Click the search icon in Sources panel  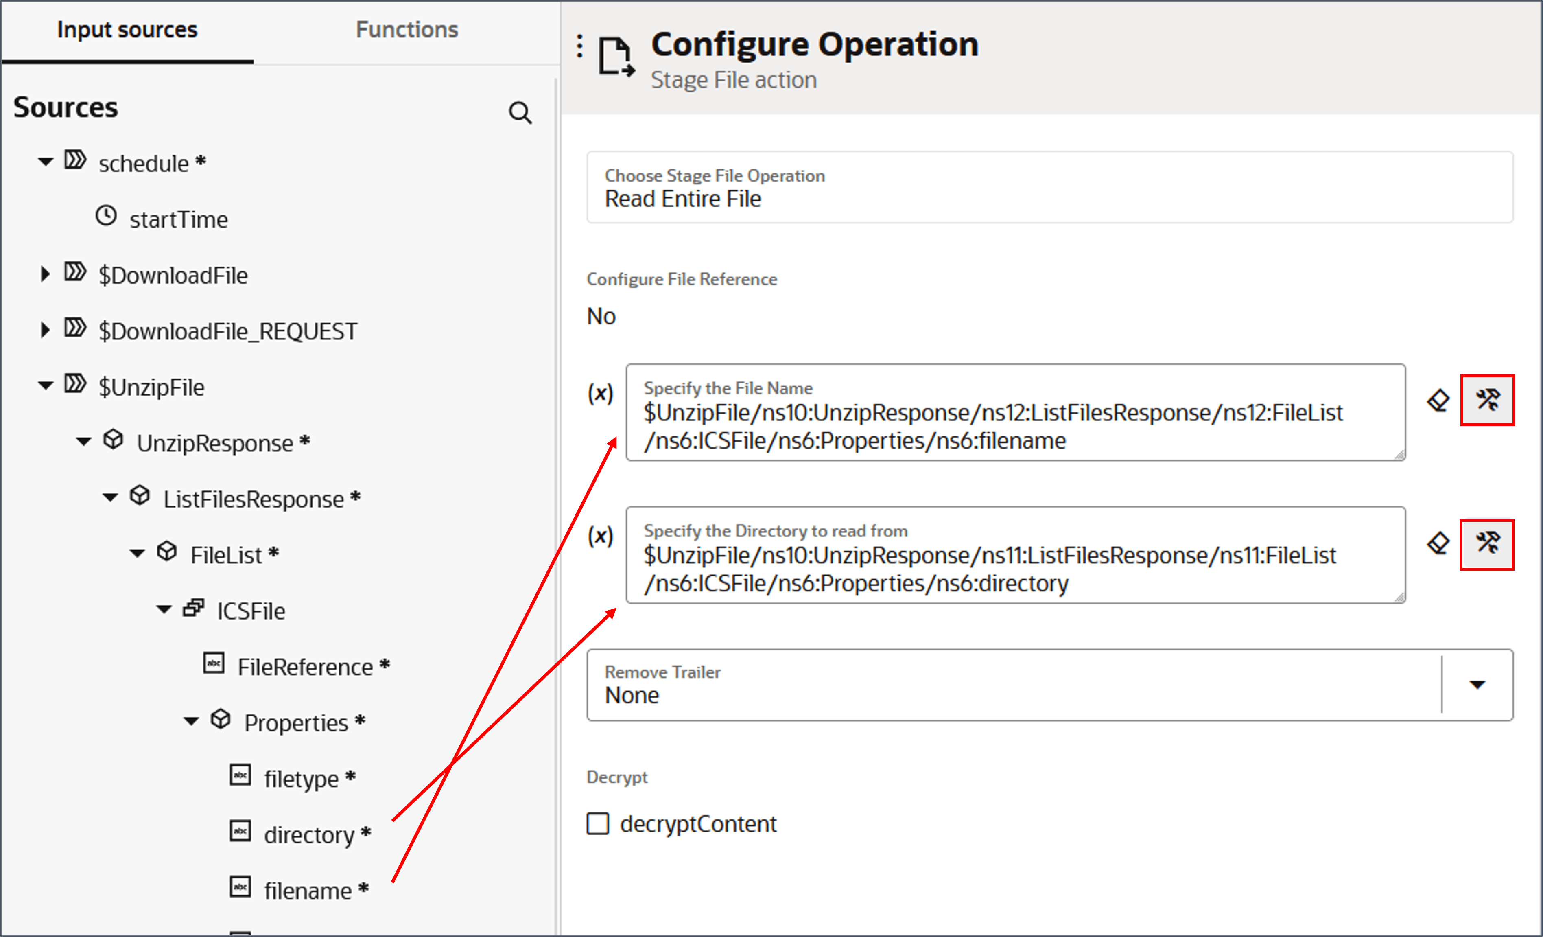click(x=520, y=114)
